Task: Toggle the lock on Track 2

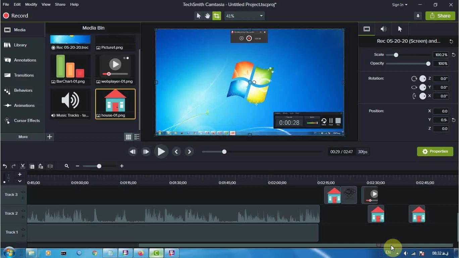Action: (x=23, y=217)
